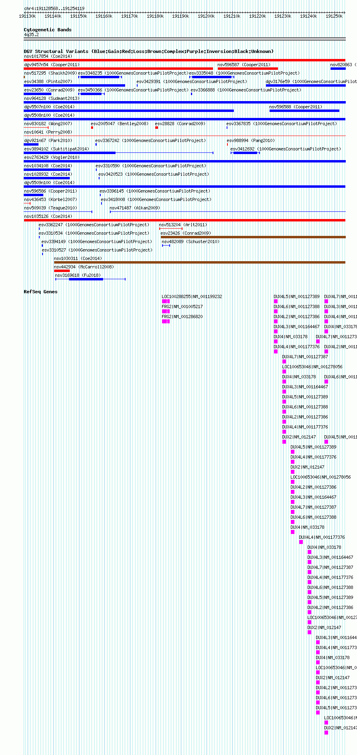Select the Cytogenetic Bands track heading
The height and width of the screenshot is (755, 357).
(47, 30)
